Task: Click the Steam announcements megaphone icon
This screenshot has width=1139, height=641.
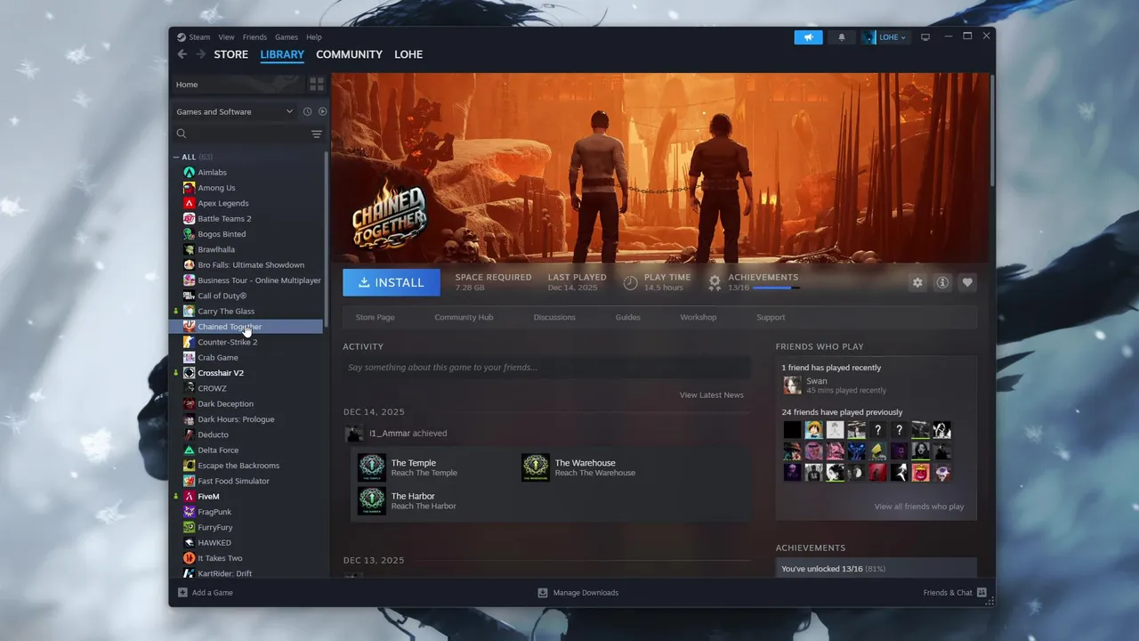Action: (808, 37)
